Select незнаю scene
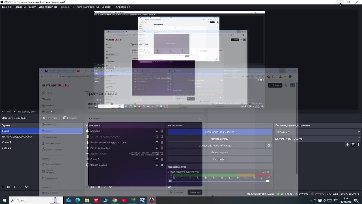 pyautogui.click(x=42, y=148)
